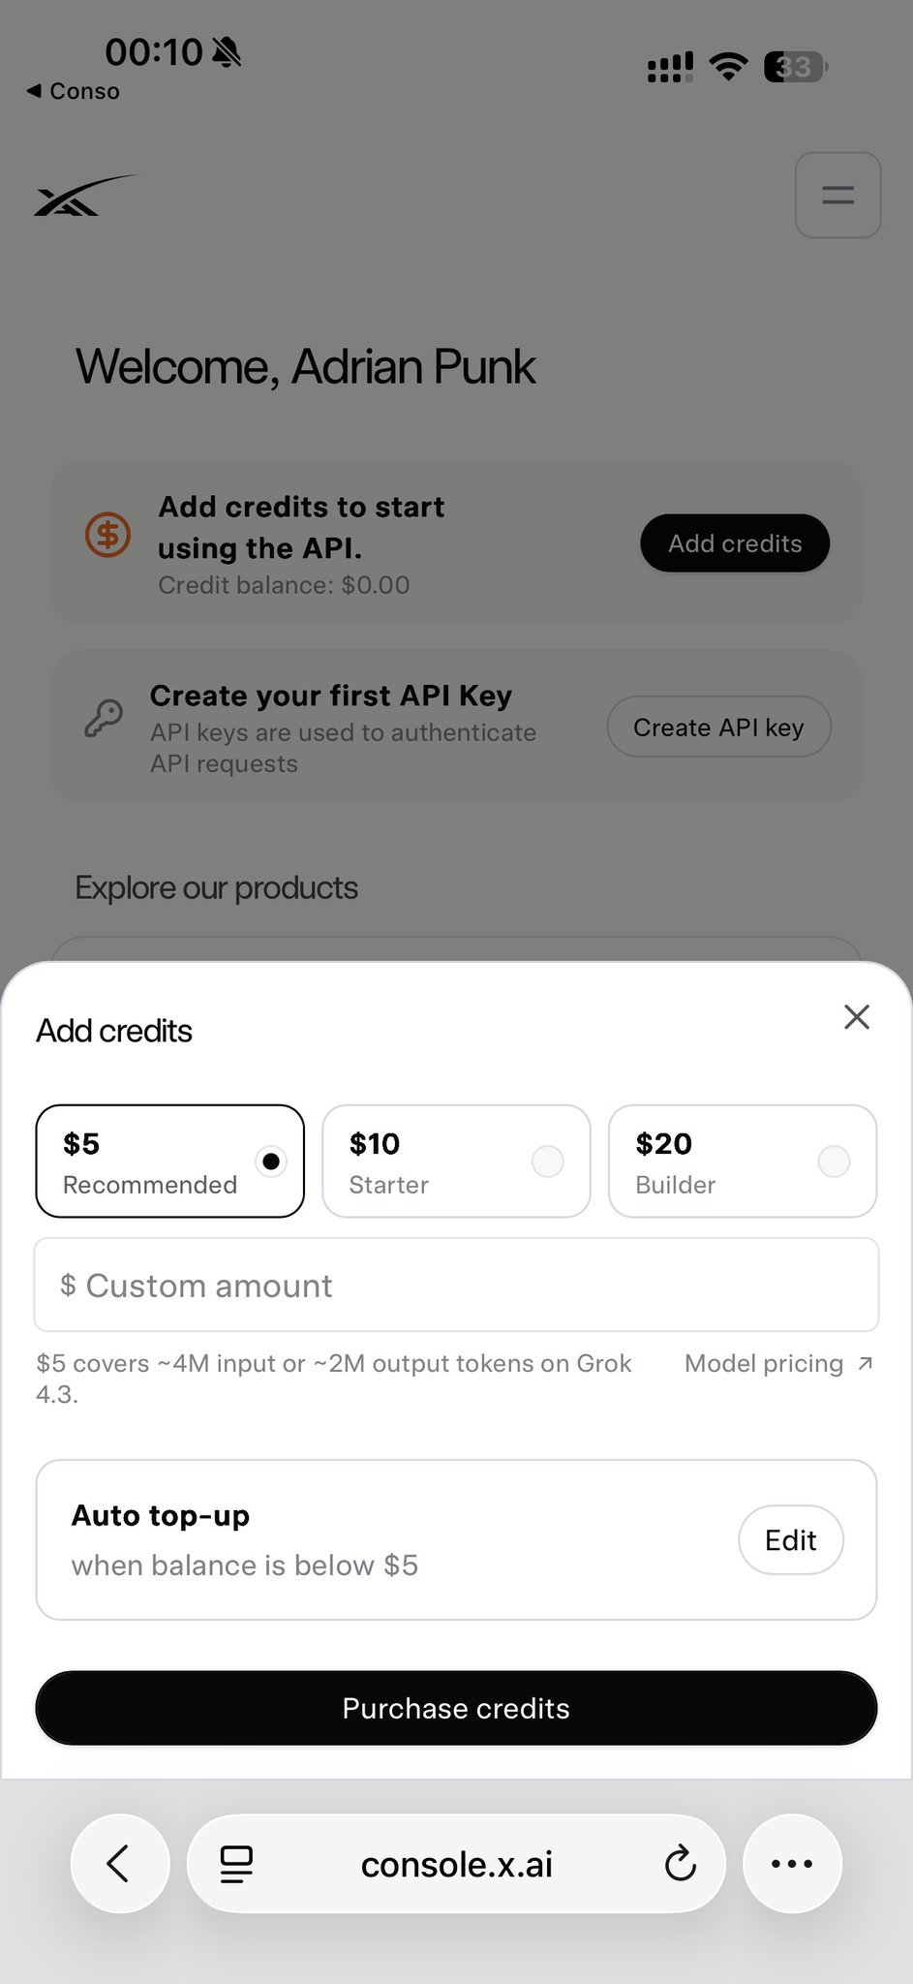Tap the orange dollar credit icon

pyautogui.click(x=107, y=534)
